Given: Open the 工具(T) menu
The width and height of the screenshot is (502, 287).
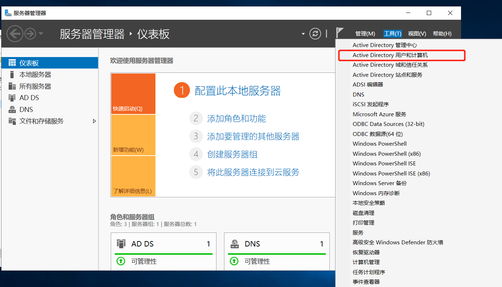Looking at the screenshot, I should click(x=393, y=34).
